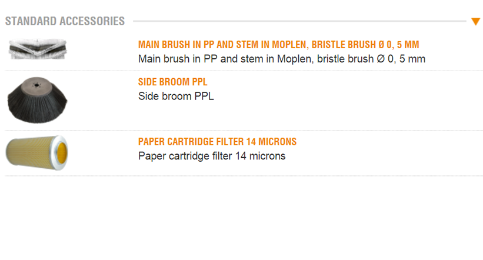Click the divider below the paper filter row
Viewport: 483px width, 260px height.
(x=244, y=176)
